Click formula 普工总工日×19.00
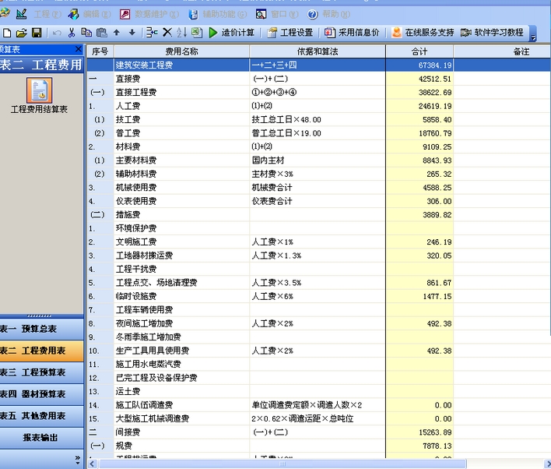Image resolution: width=551 pixels, height=469 pixels. point(286,133)
